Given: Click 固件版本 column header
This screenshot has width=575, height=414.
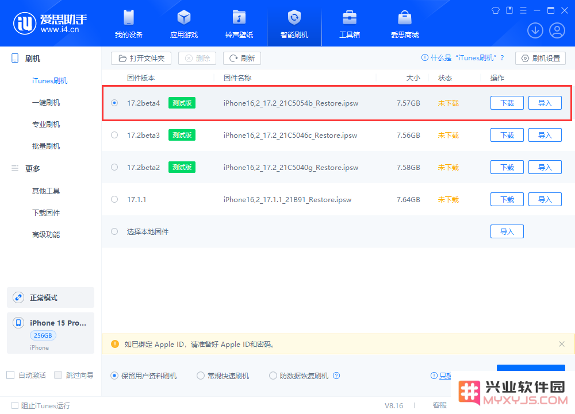Looking at the screenshot, I should [x=141, y=78].
